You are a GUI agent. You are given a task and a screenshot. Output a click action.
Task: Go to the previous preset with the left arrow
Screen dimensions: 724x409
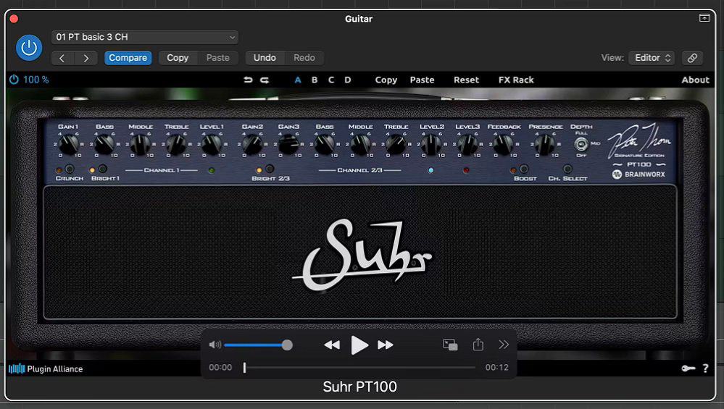[x=62, y=58]
